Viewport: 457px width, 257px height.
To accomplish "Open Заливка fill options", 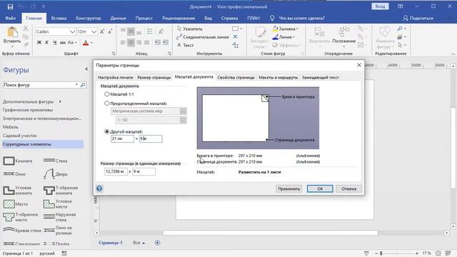I will pos(286,29).
